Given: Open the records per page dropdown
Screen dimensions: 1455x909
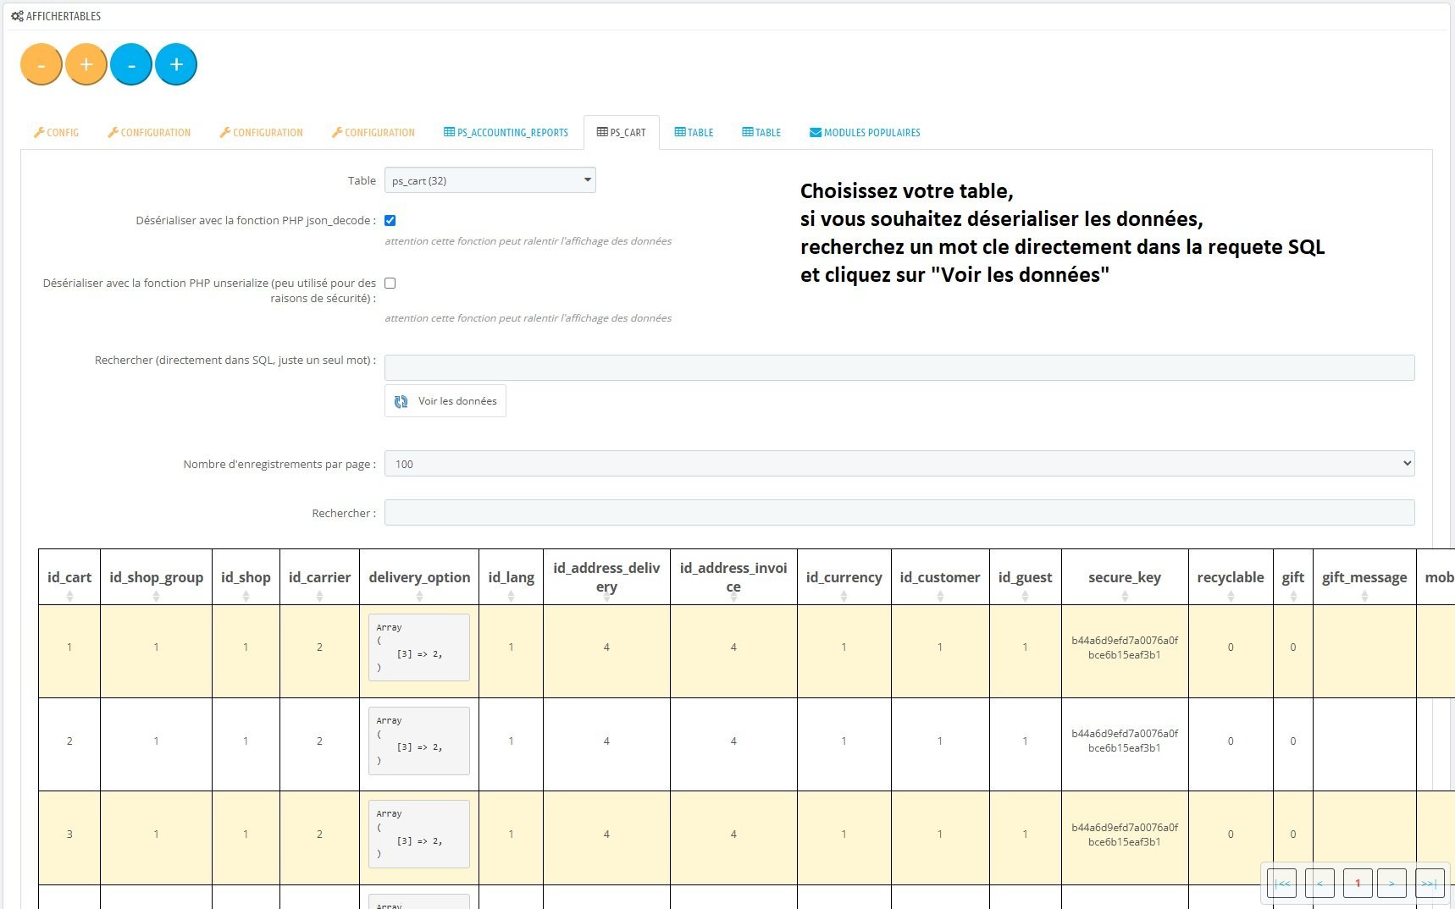Looking at the screenshot, I should 899,464.
